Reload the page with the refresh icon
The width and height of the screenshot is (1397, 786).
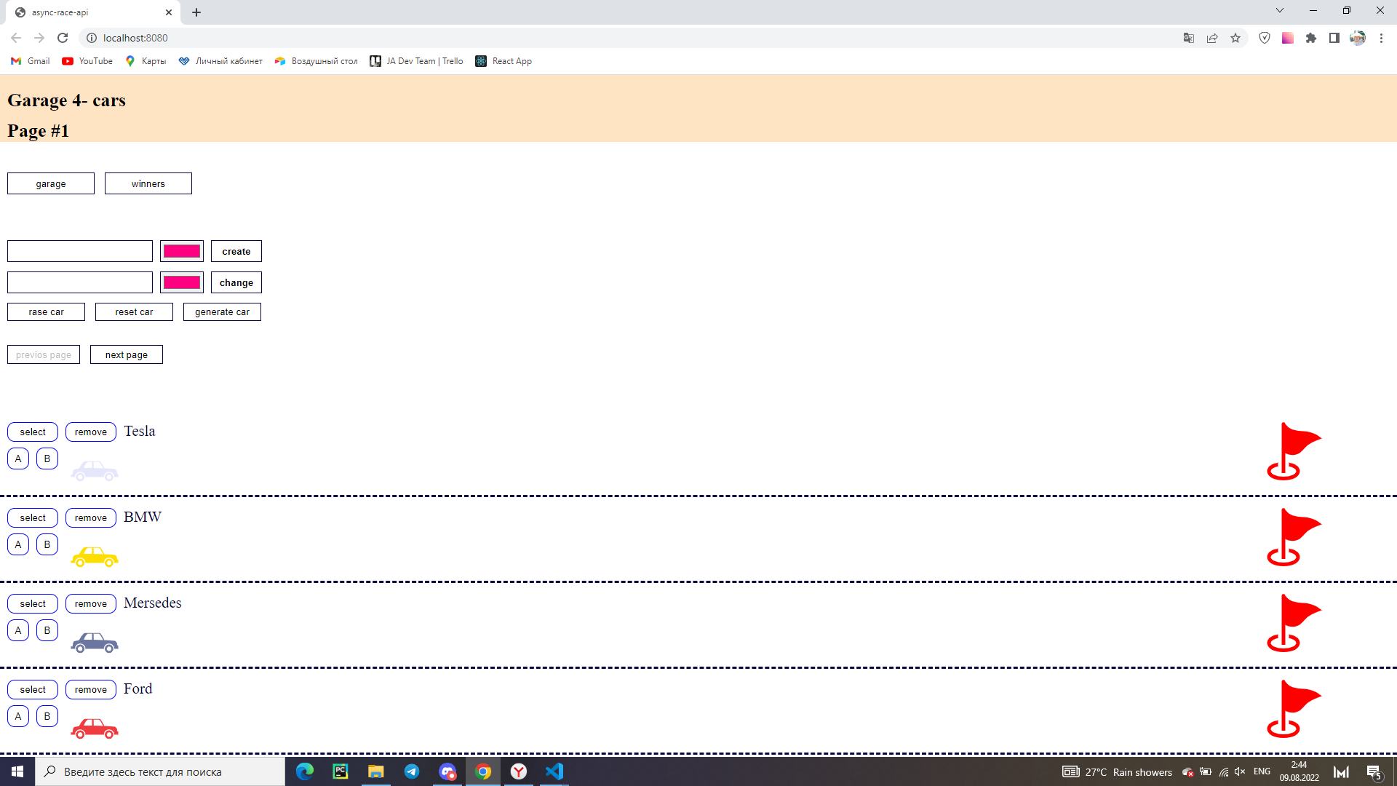coord(63,38)
